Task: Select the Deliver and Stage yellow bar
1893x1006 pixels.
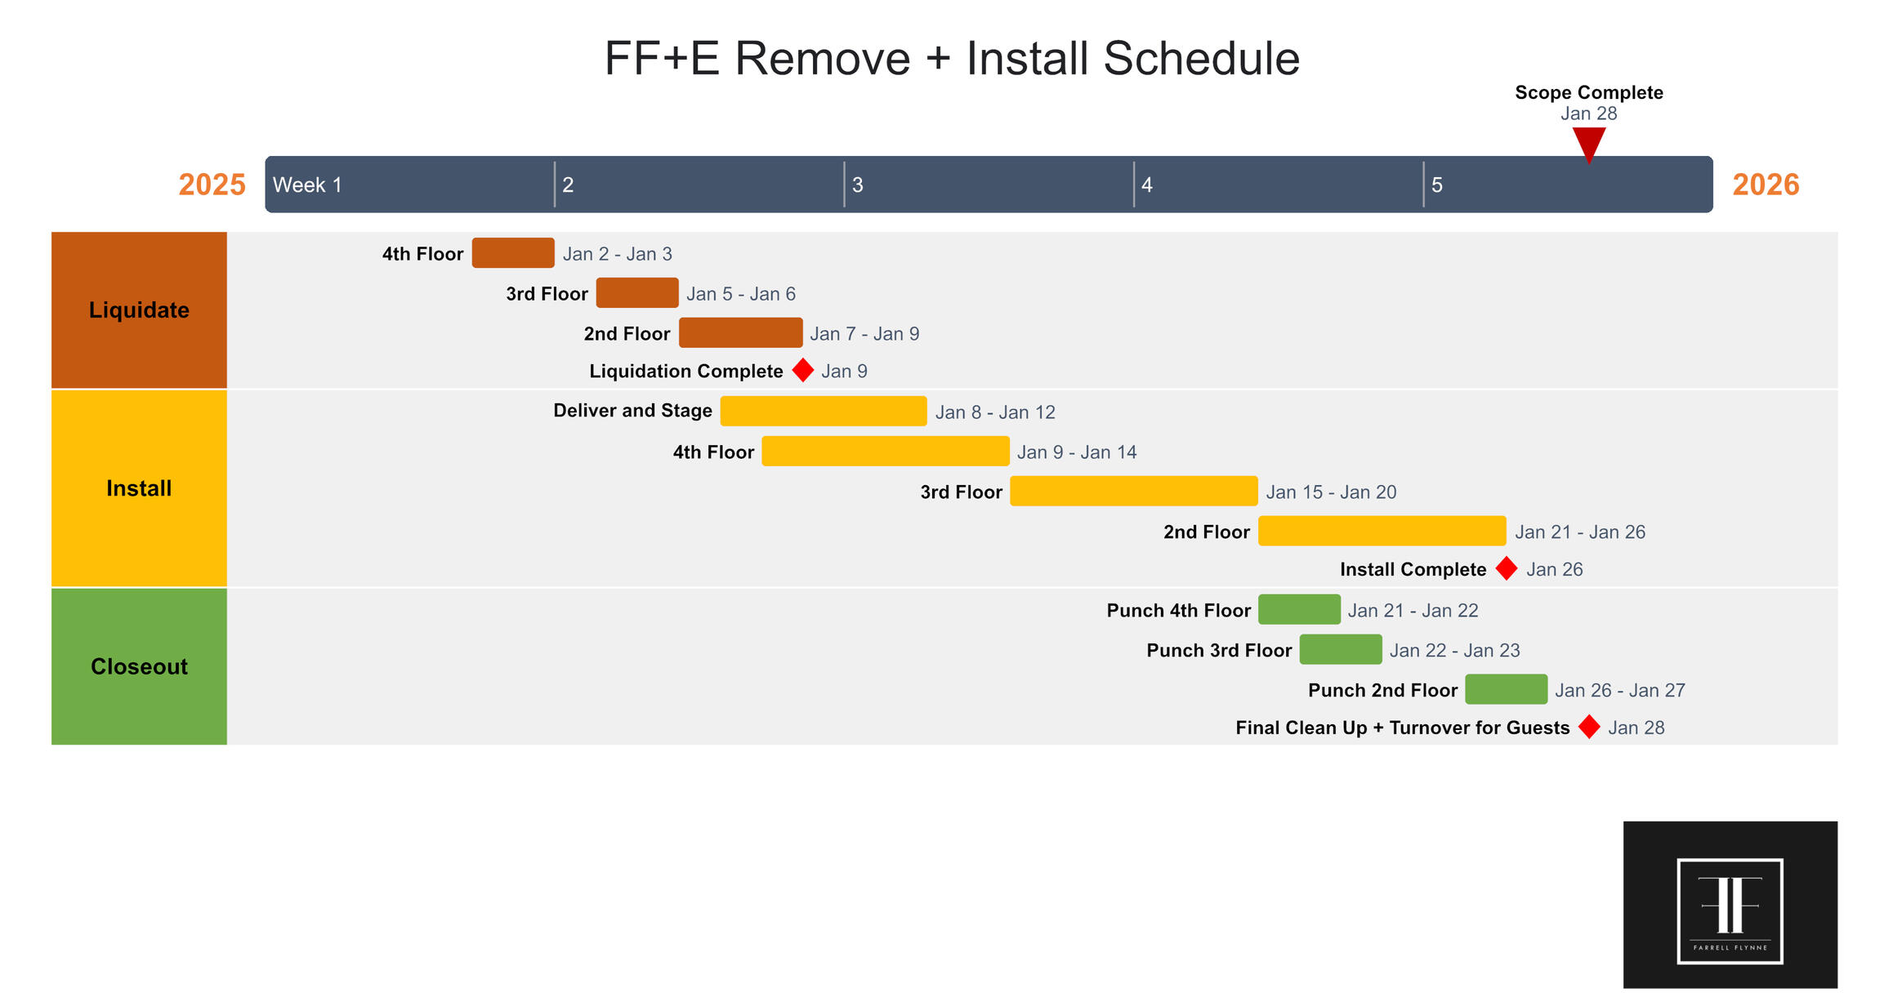Action: (x=823, y=412)
